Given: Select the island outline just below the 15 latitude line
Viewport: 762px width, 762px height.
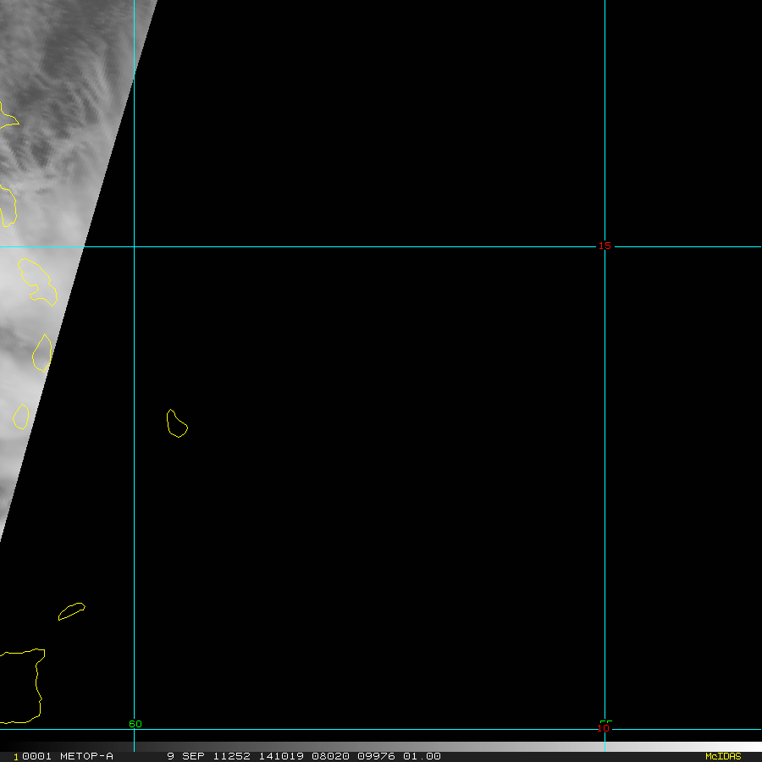Looking at the screenshot, I should pyautogui.click(x=37, y=282).
